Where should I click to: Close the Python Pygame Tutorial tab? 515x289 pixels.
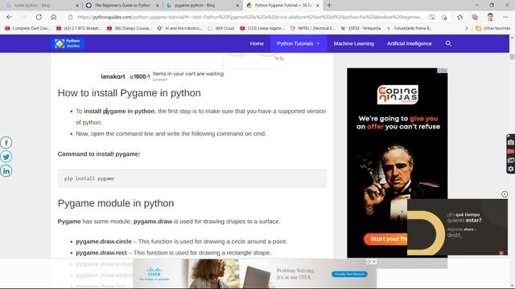click(318, 6)
